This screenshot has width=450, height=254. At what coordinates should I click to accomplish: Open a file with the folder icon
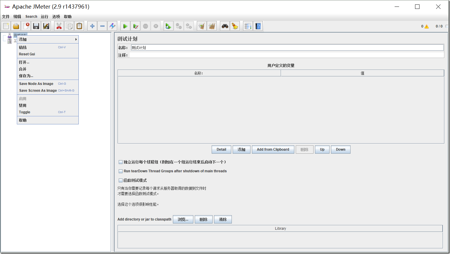[x=16, y=26]
